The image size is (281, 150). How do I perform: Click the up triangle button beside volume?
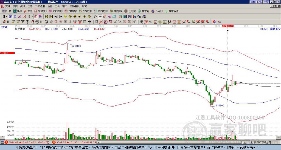[2, 137]
